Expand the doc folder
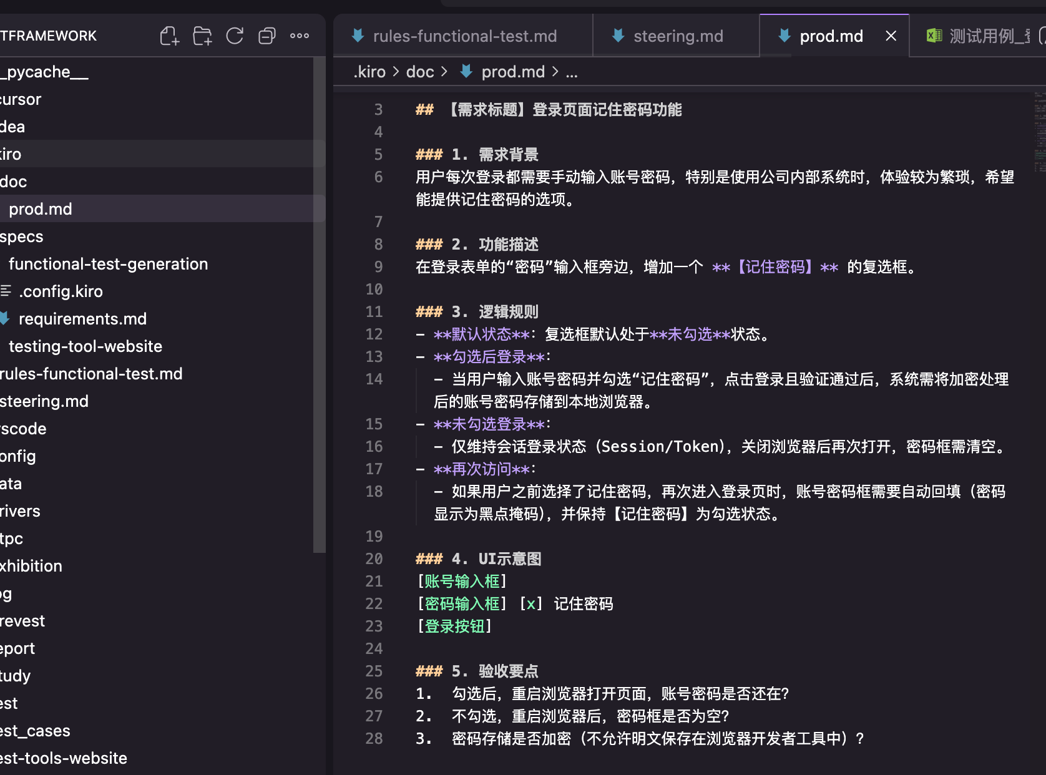 [x=14, y=181]
